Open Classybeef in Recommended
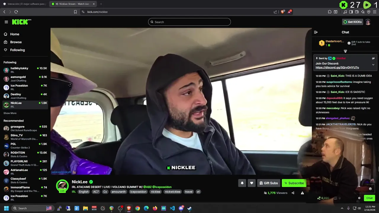 point(25,180)
